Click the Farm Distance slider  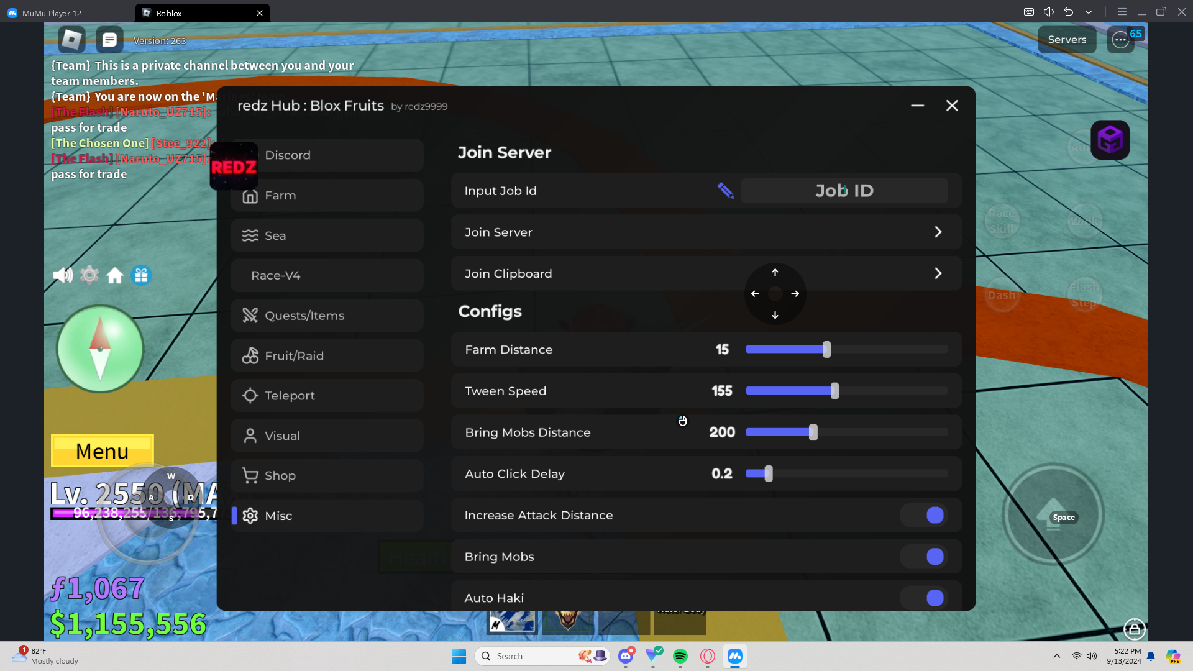[x=847, y=349]
